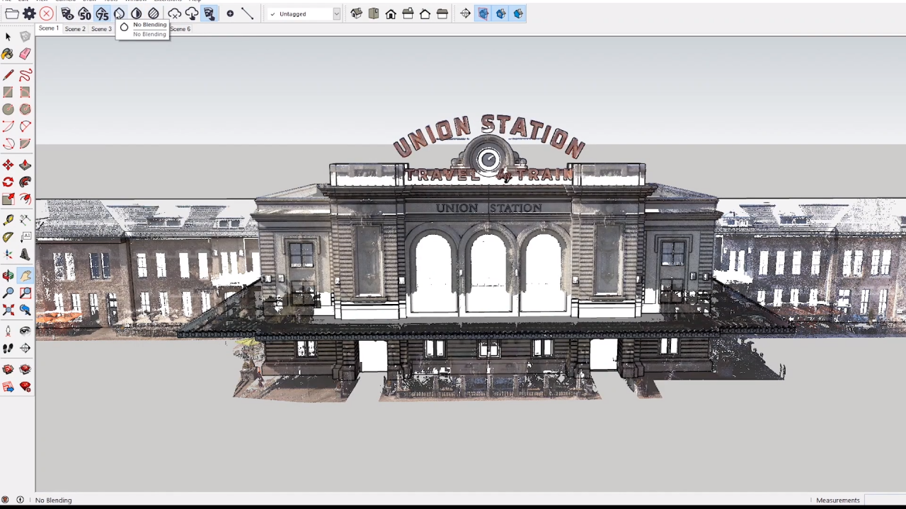Select the Protractor tool
The width and height of the screenshot is (906, 509).
pos(8,237)
